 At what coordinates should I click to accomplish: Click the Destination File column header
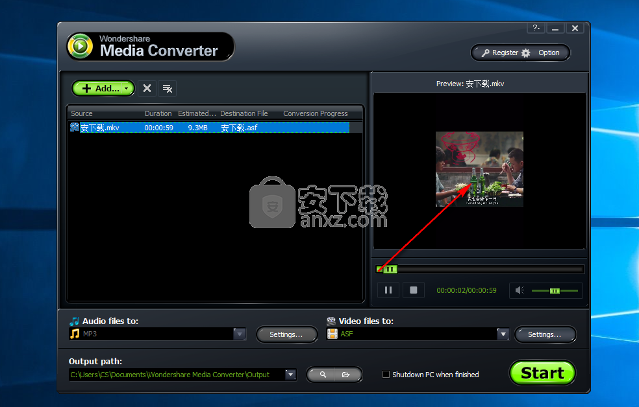click(x=244, y=113)
